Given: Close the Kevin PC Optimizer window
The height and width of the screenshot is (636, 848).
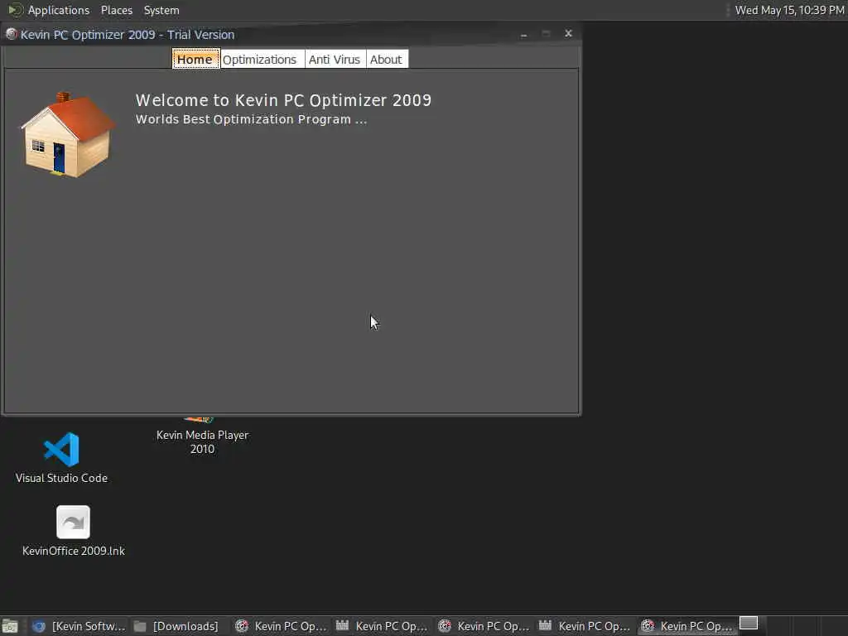Looking at the screenshot, I should coord(568,33).
